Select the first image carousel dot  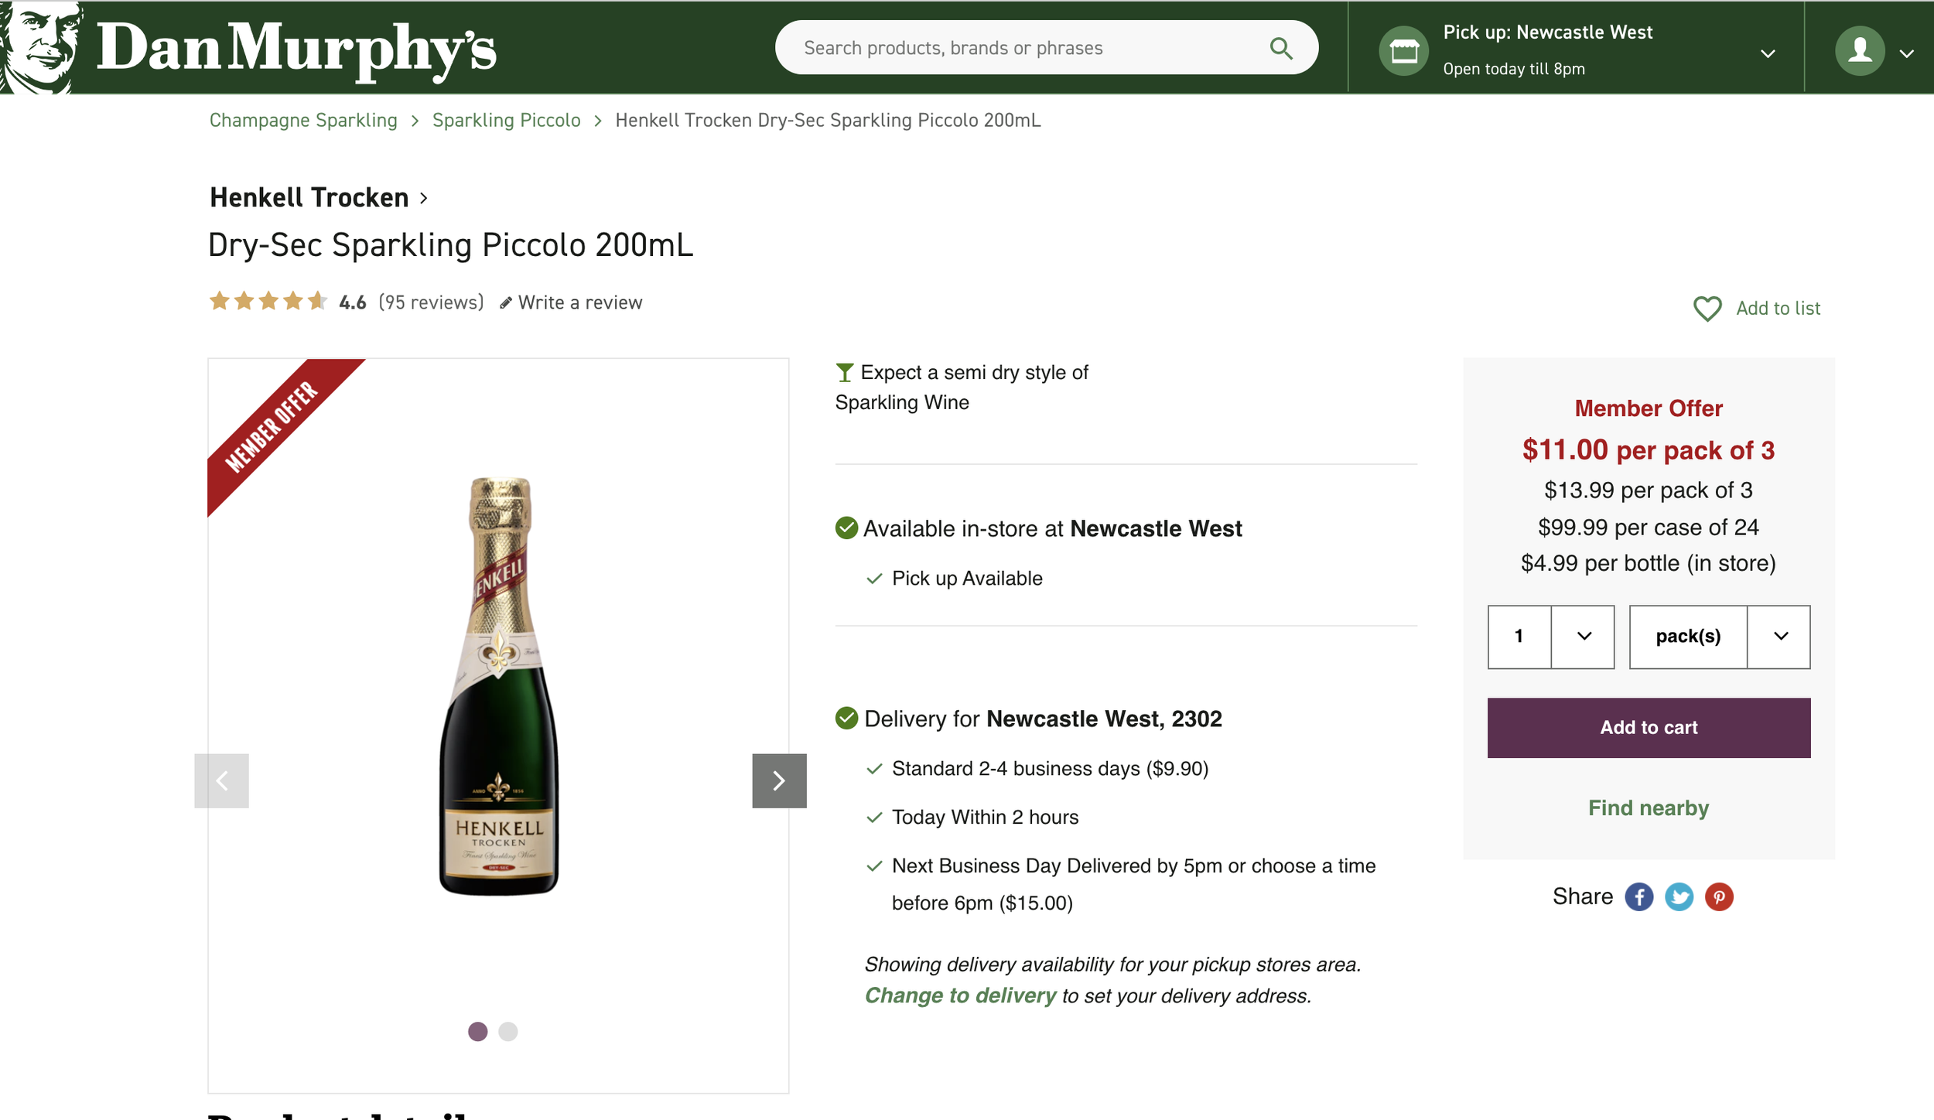(x=478, y=1031)
